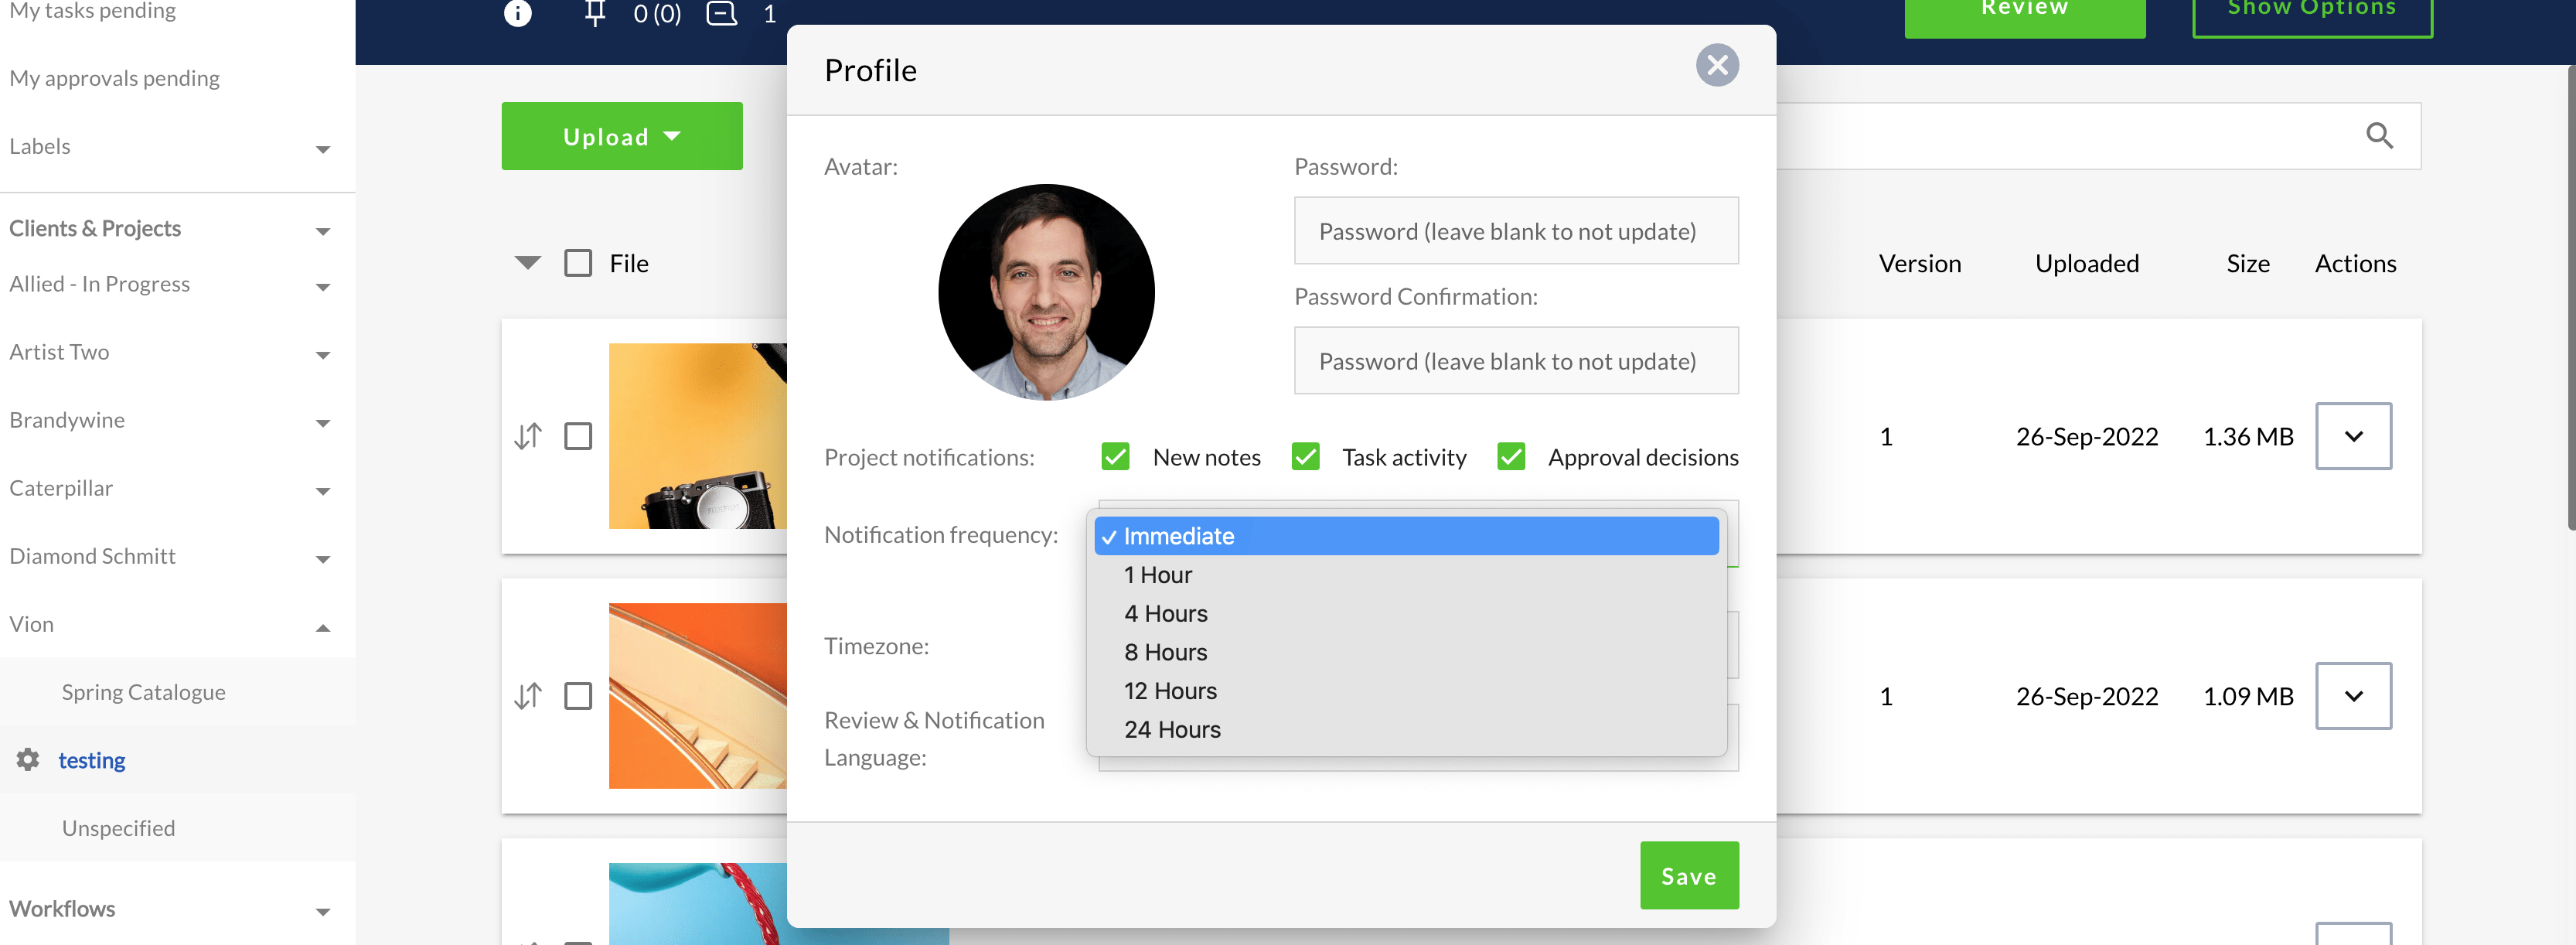Click the info icon in top bar
Image resolution: width=2576 pixels, height=945 pixels.
point(517,13)
